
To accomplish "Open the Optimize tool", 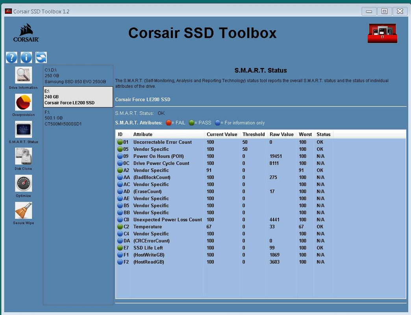I will point(23,183).
